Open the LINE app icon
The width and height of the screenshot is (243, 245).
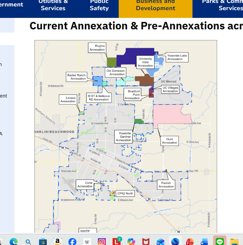219,242
